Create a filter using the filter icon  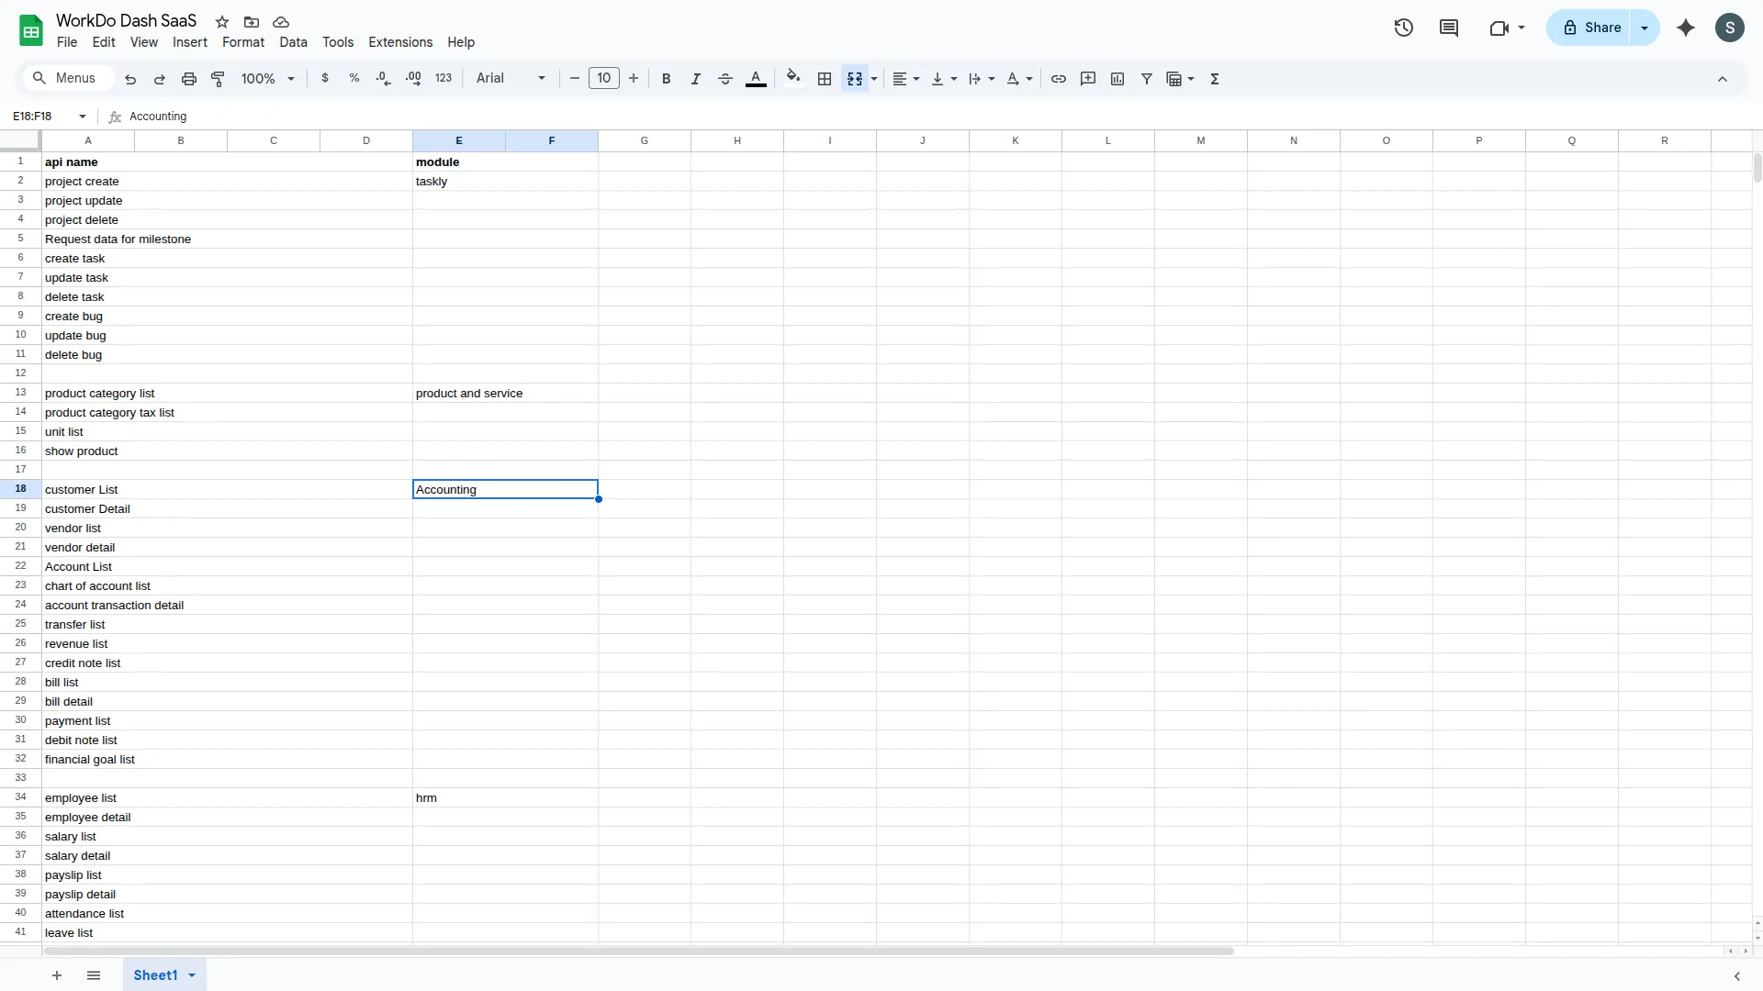point(1146,79)
